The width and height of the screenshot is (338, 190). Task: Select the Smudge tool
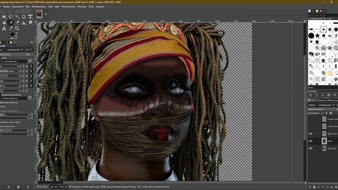tap(31, 22)
